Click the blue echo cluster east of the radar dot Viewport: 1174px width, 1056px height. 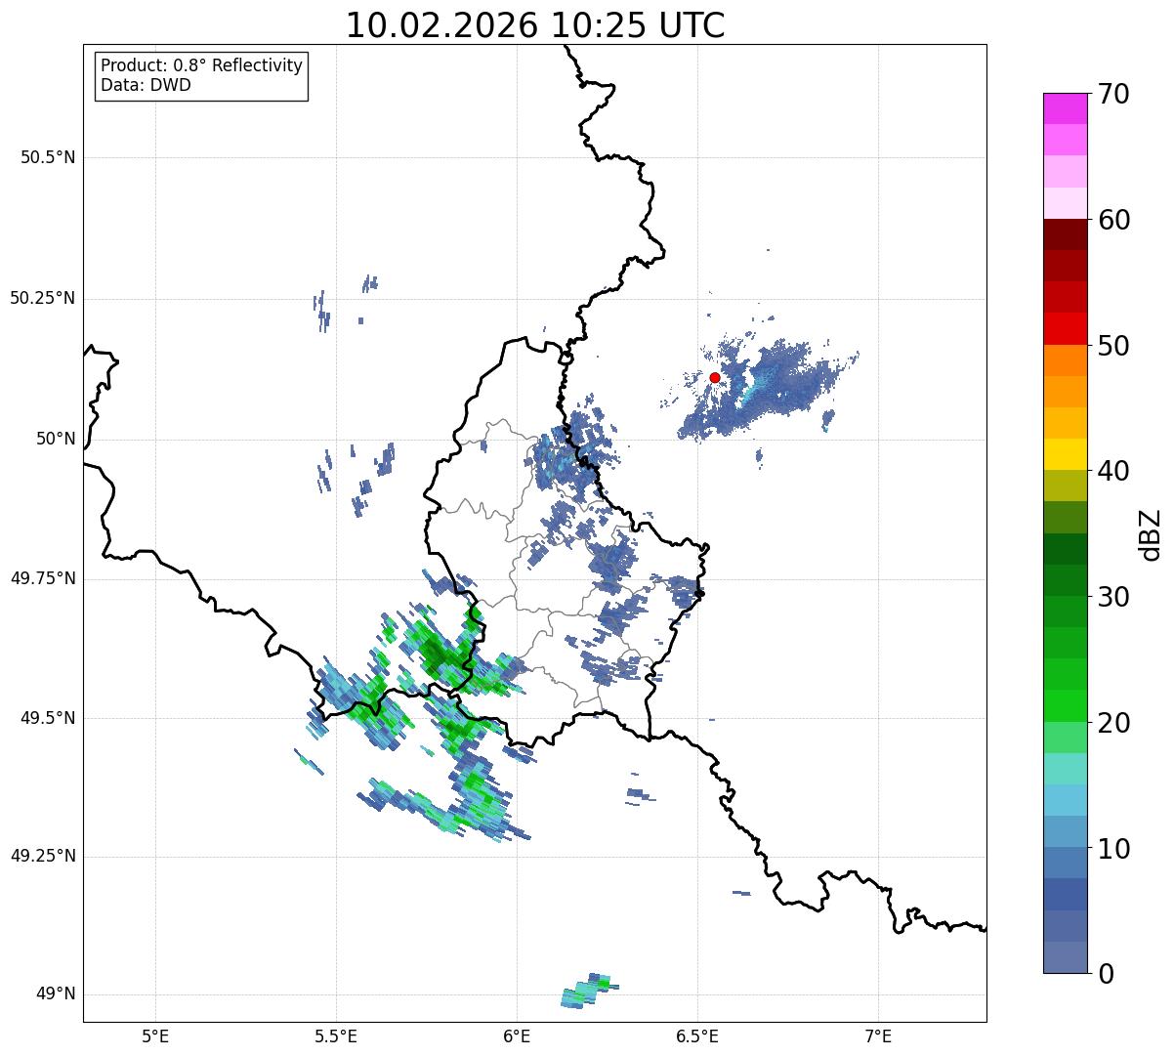(x=767, y=391)
